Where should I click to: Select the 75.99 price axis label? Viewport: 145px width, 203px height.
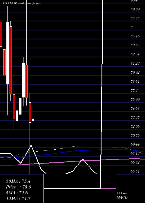[x=135, y=99]
